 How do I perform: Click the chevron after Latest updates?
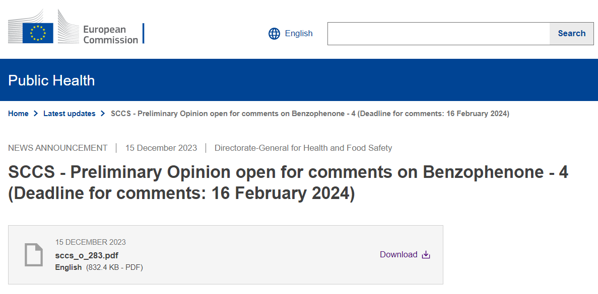(x=103, y=114)
